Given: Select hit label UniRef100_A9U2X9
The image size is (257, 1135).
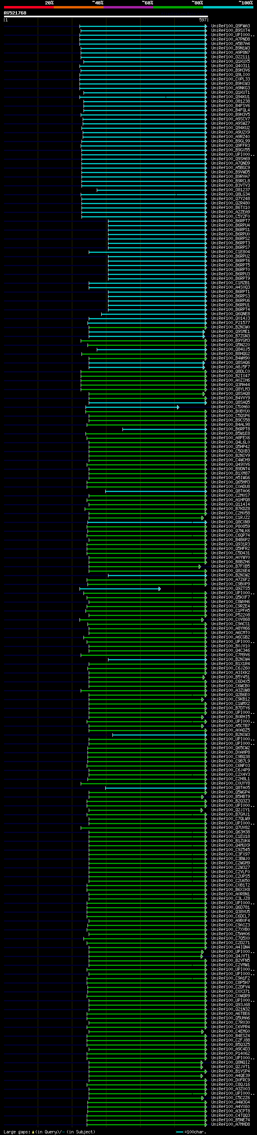Looking at the screenshot, I should (x=230, y=132).
